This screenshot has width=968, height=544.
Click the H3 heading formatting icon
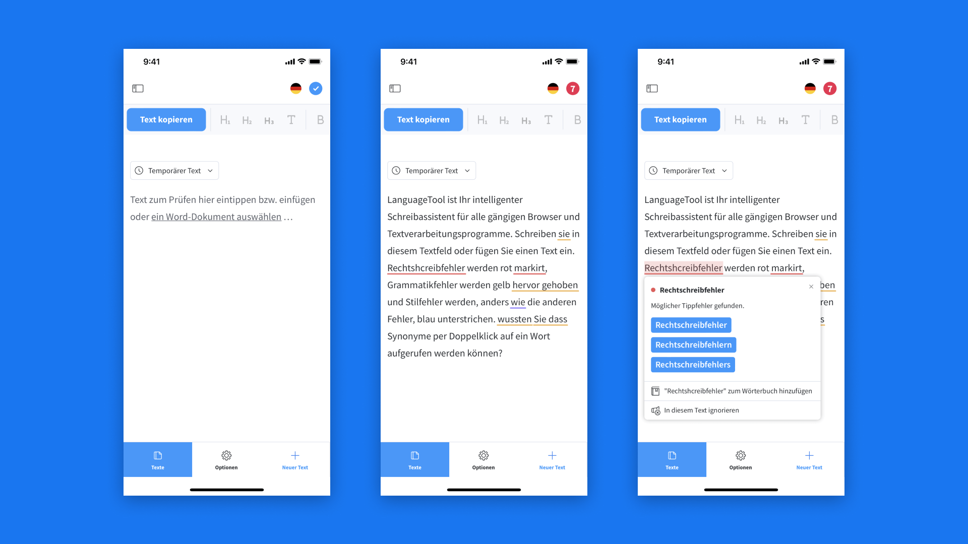[268, 119]
